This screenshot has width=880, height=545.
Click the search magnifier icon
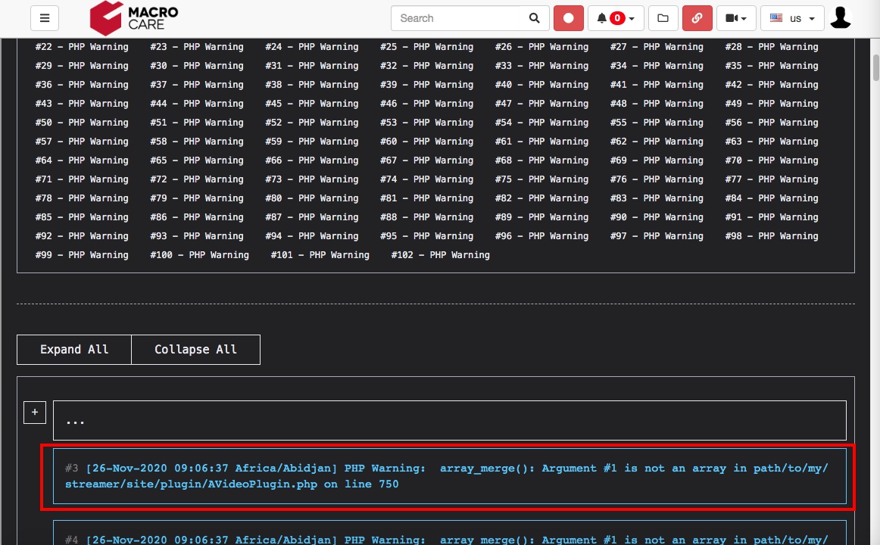(x=534, y=17)
